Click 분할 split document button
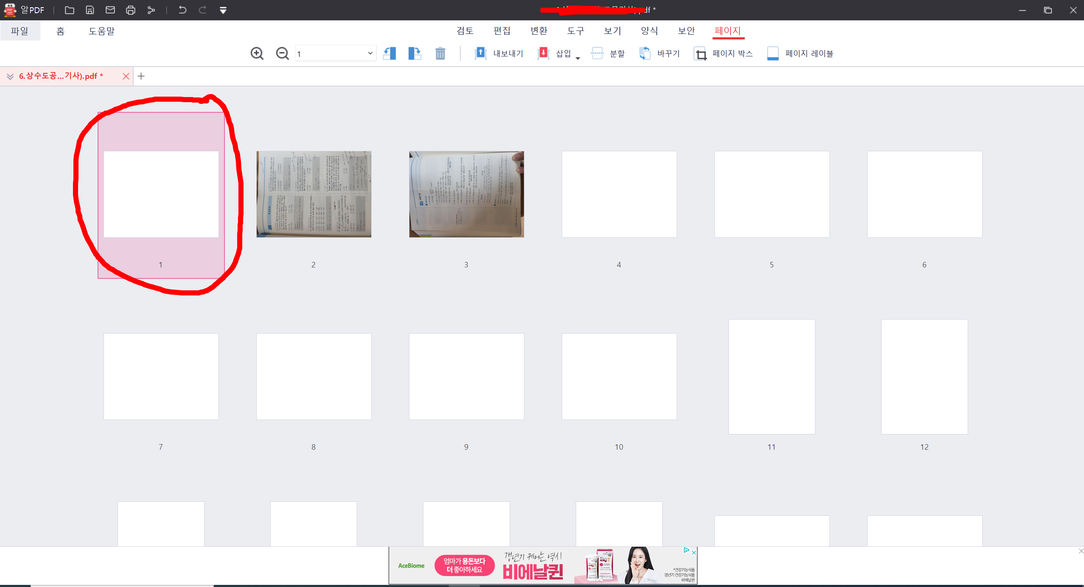 (608, 53)
